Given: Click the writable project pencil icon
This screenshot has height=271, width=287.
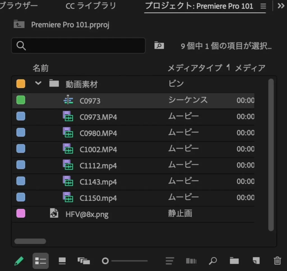Looking at the screenshot, I should (x=19, y=261).
